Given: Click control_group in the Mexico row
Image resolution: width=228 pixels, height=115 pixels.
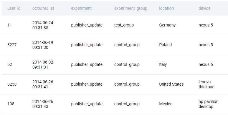Looking at the screenshot, I should 127,104.
